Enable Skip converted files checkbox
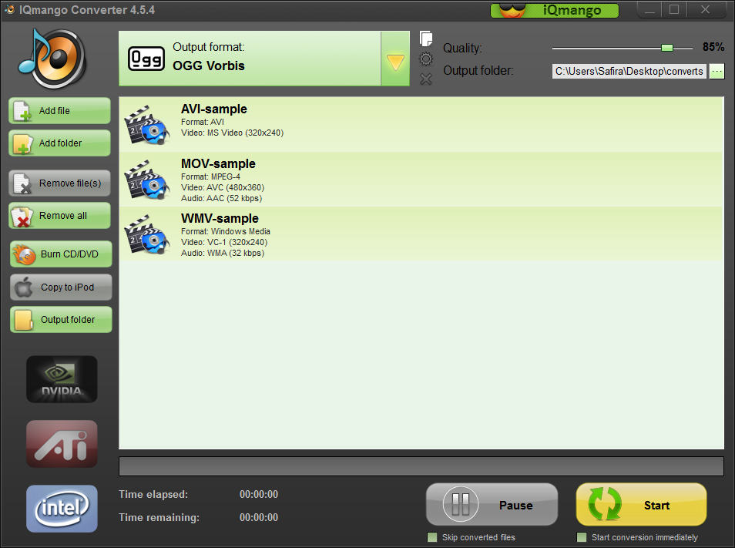This screenshot has width=735, height=548. 432,537
